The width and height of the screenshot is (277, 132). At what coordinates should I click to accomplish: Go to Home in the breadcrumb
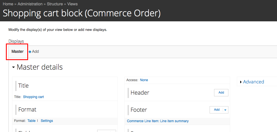pos(8,4)
